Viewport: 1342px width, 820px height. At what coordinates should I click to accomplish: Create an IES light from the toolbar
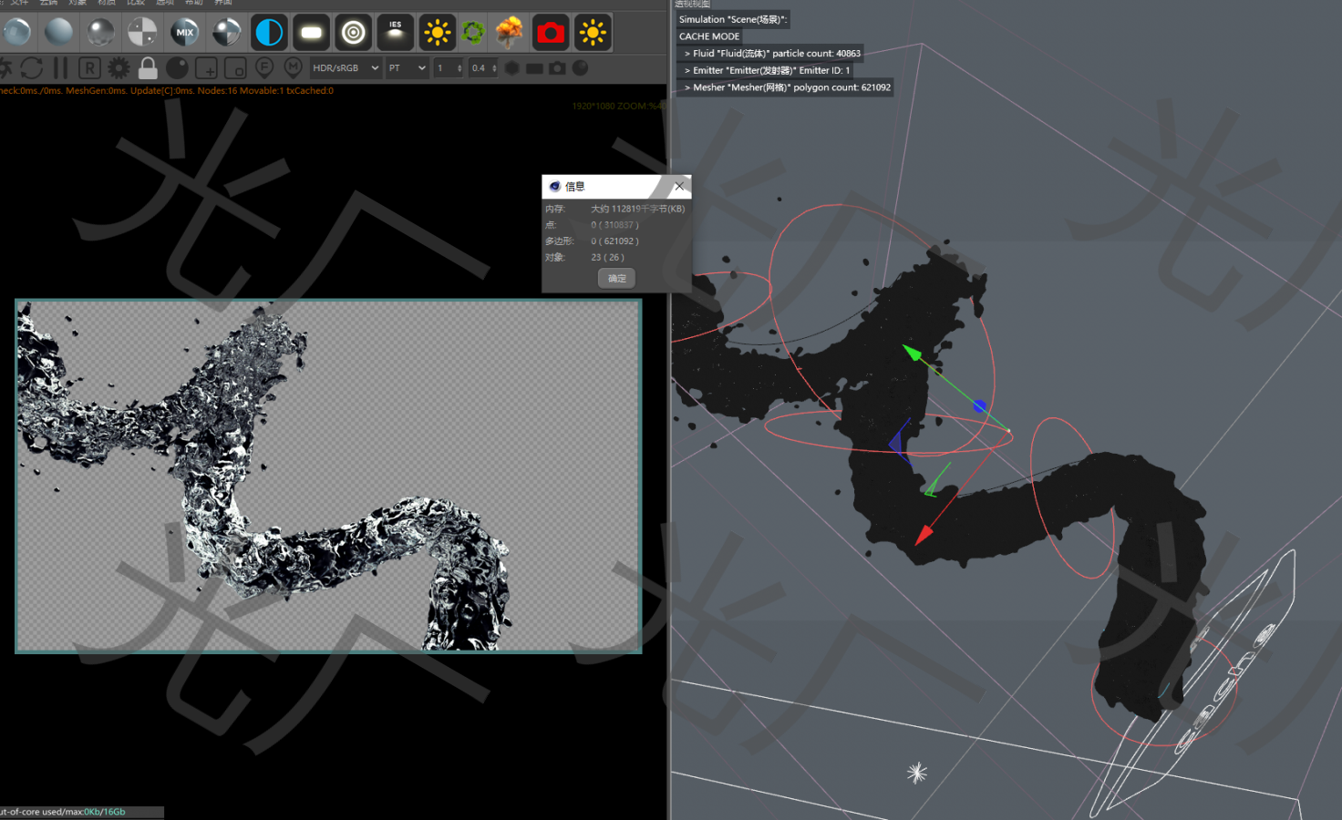395,32
